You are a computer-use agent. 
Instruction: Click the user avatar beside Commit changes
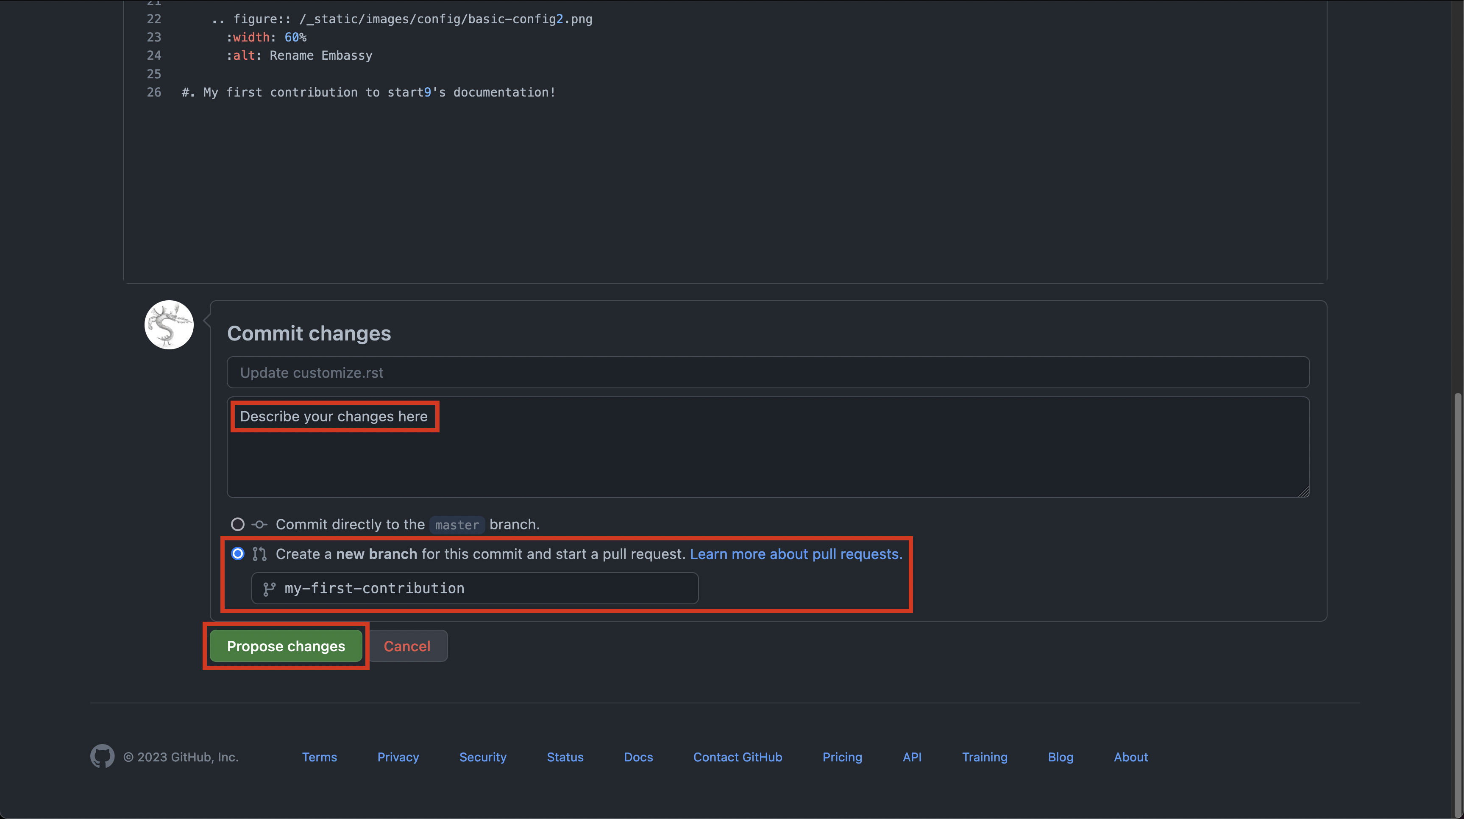169,325
